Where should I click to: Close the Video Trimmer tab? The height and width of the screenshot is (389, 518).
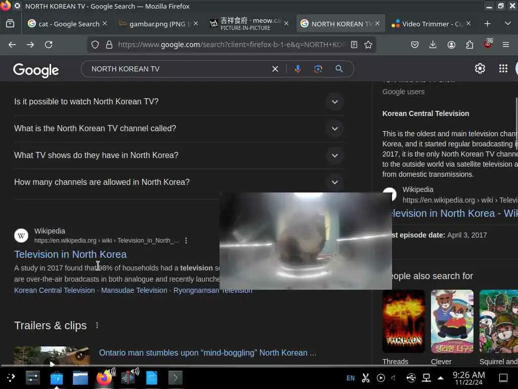coord(468,23)
